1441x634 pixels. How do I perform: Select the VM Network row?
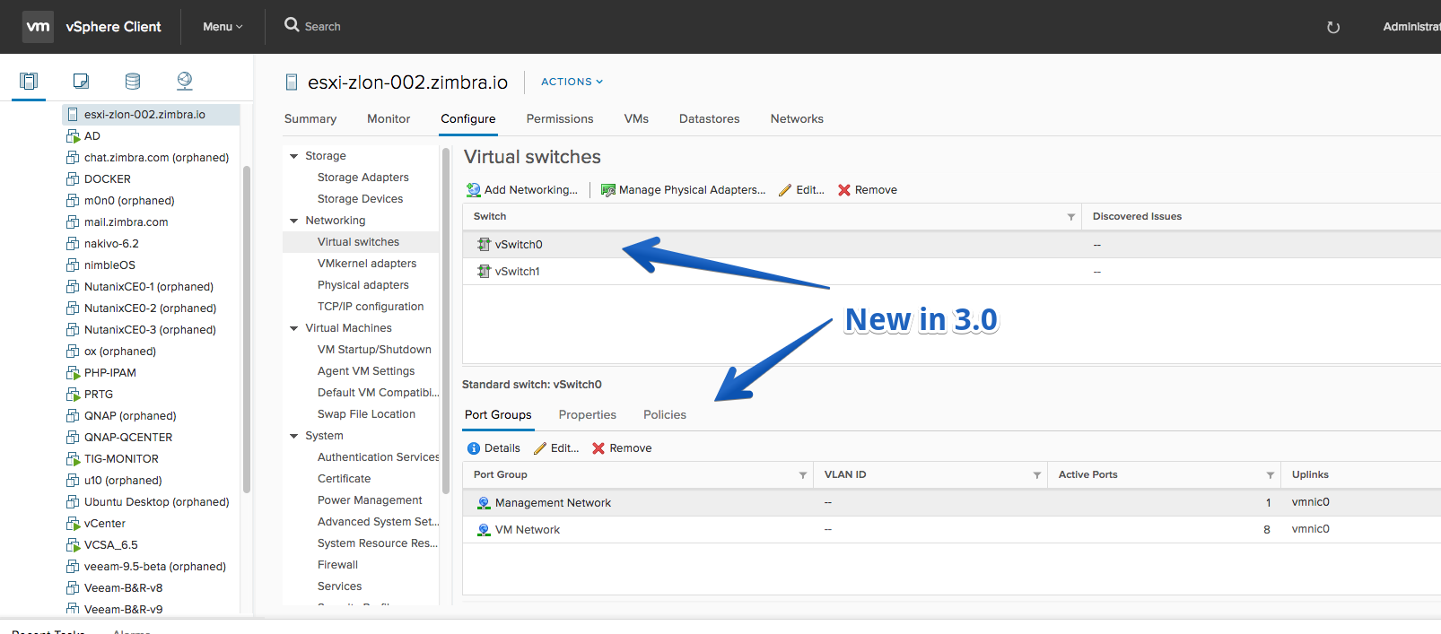(x=951, y=530)
